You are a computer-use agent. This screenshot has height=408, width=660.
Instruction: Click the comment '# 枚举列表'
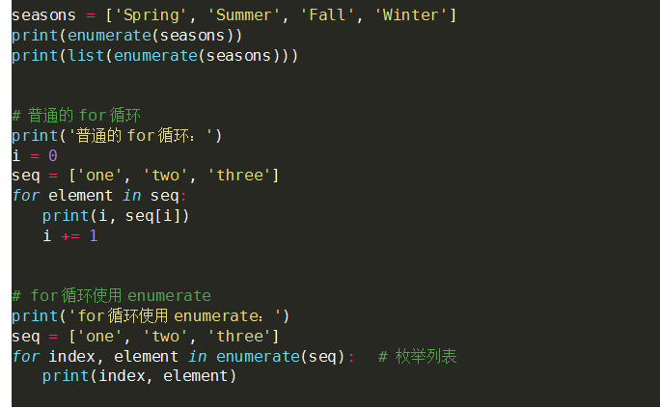pyautogui.click(x=417, y=356)
